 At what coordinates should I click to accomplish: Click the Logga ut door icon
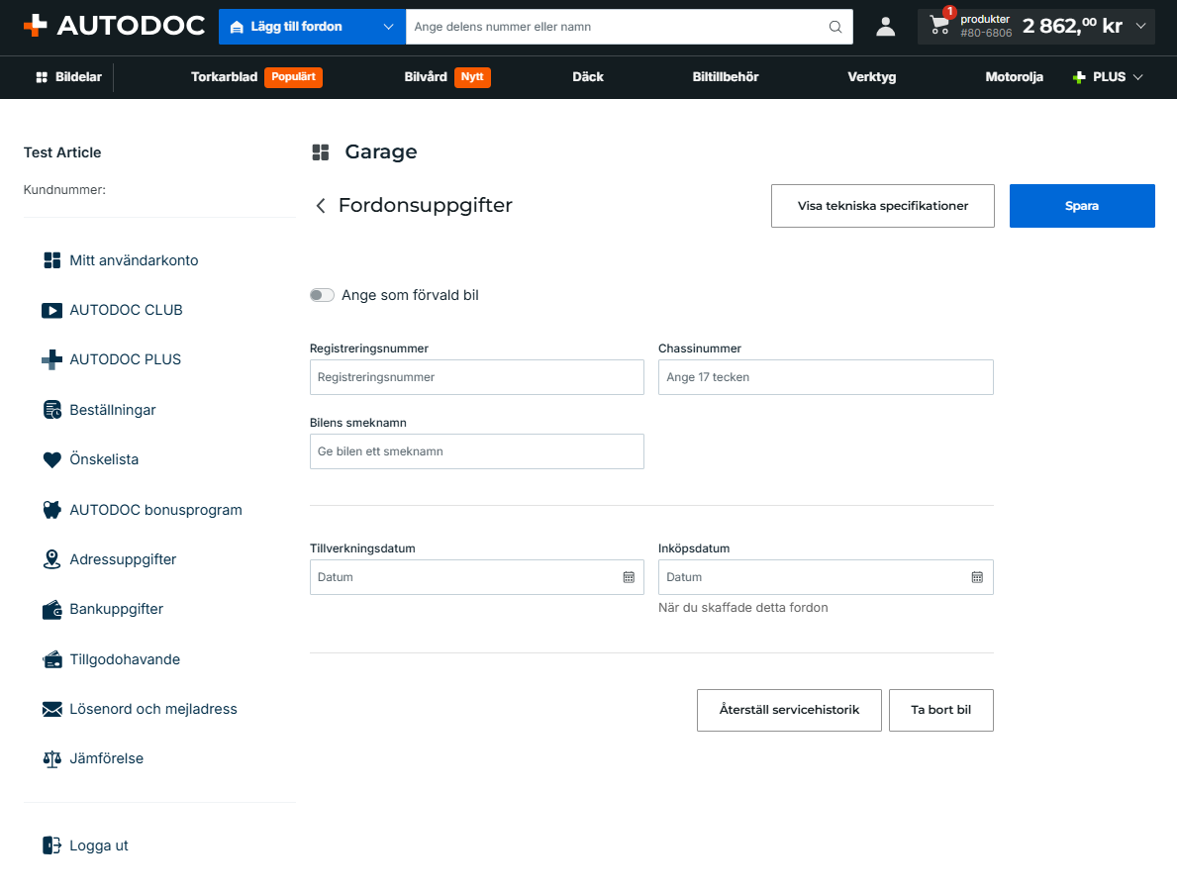(x=51, y=845)
